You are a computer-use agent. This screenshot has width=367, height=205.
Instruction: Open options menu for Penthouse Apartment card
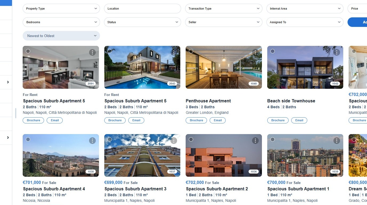tap(255, 52)
